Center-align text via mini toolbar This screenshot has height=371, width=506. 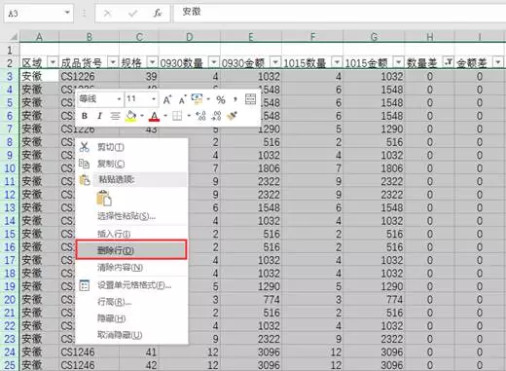click(115, 116)
